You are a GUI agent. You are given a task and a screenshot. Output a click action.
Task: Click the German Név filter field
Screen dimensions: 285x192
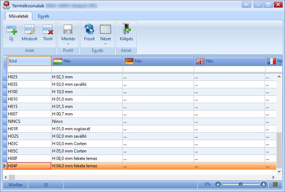pyautogui.click(x=158, y=69)
